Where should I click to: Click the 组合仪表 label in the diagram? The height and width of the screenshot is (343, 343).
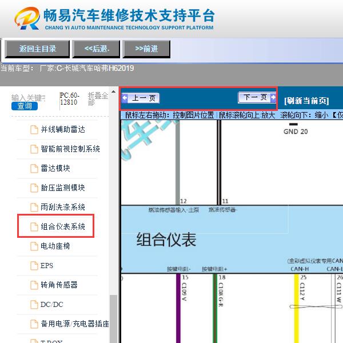point(166,240)
